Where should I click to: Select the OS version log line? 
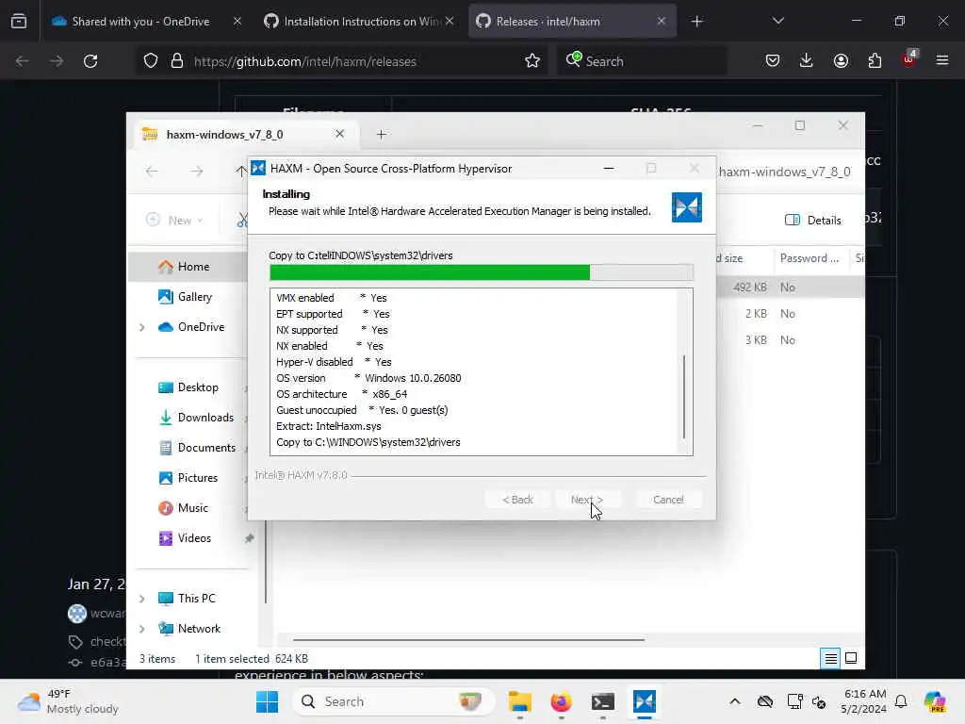click(x=368, y=378)
